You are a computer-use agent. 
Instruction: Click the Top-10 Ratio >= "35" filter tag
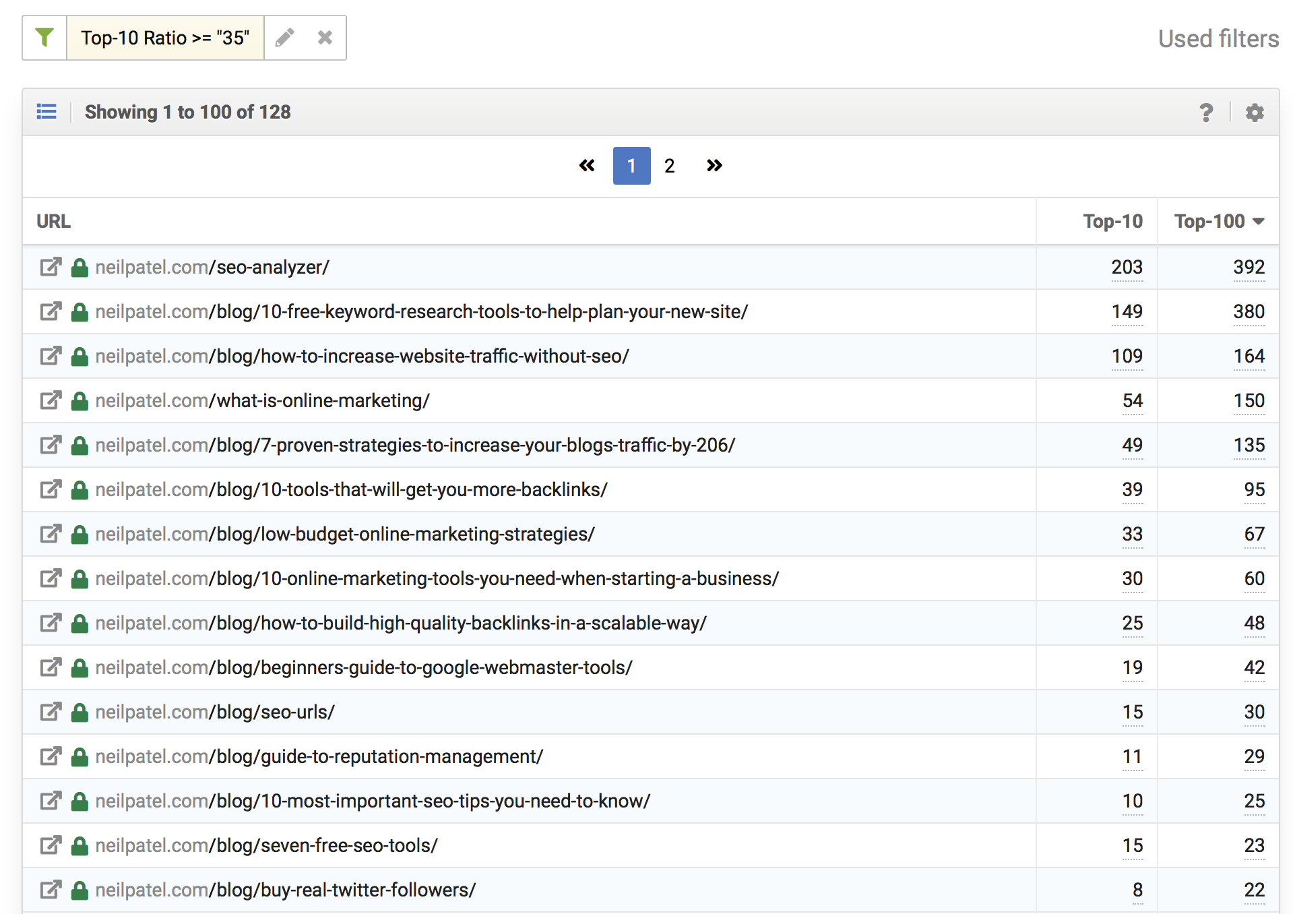coord(165,38)
